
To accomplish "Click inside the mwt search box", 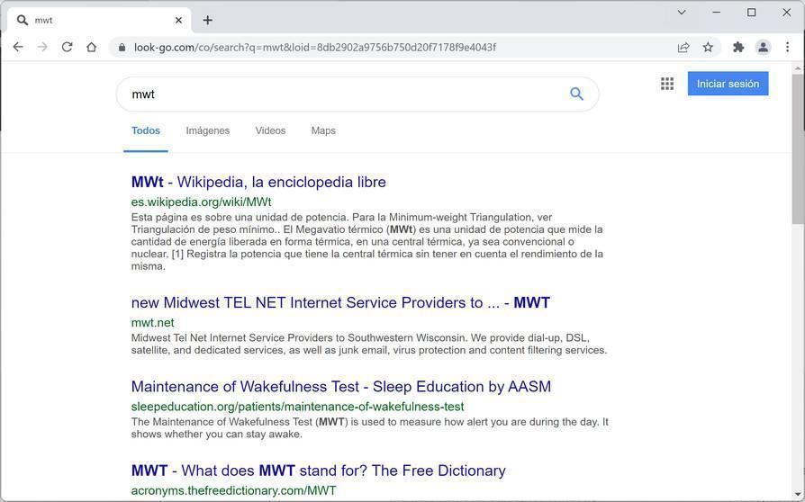I will click(342, 94).
